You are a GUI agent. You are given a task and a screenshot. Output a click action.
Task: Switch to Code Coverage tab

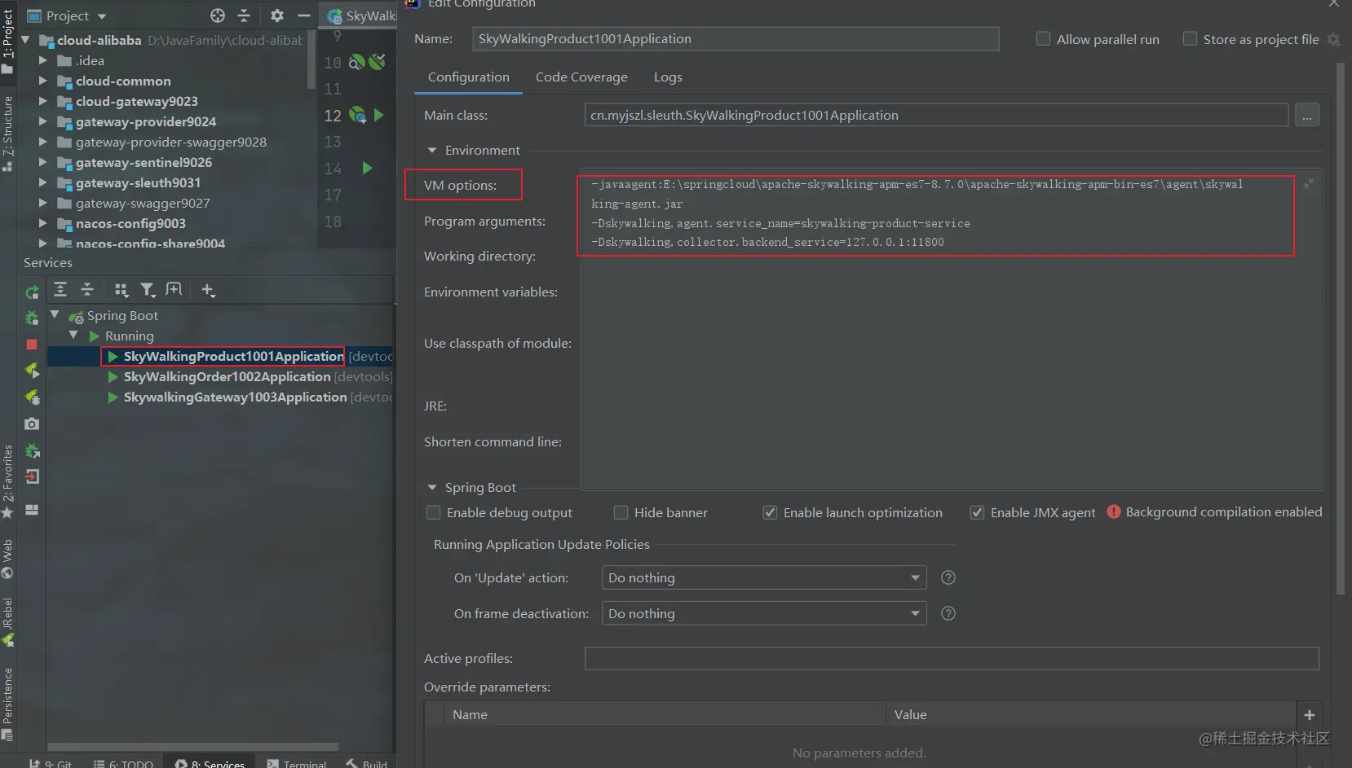pos(581,77)
